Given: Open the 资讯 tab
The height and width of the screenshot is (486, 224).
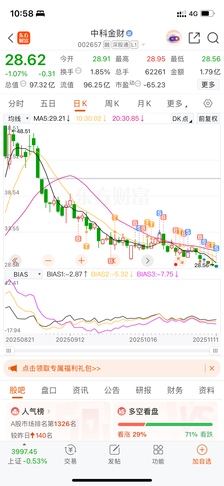Looking at the screenshot, I should [80, 390].
